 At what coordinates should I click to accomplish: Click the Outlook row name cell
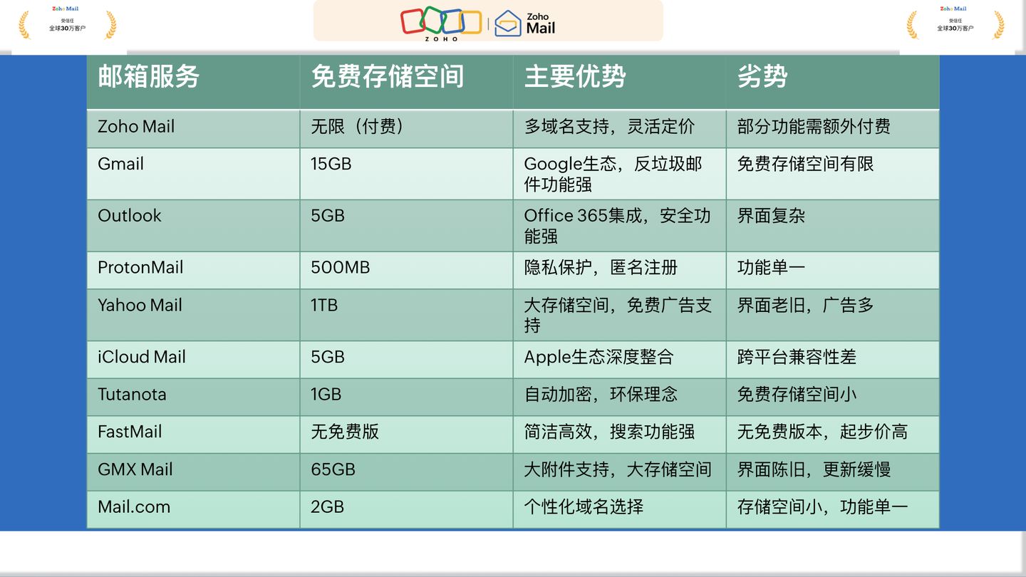(x=193, y=226)
